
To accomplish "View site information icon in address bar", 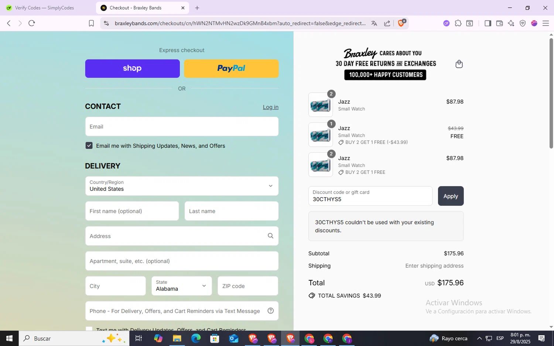I will [106, 23].
